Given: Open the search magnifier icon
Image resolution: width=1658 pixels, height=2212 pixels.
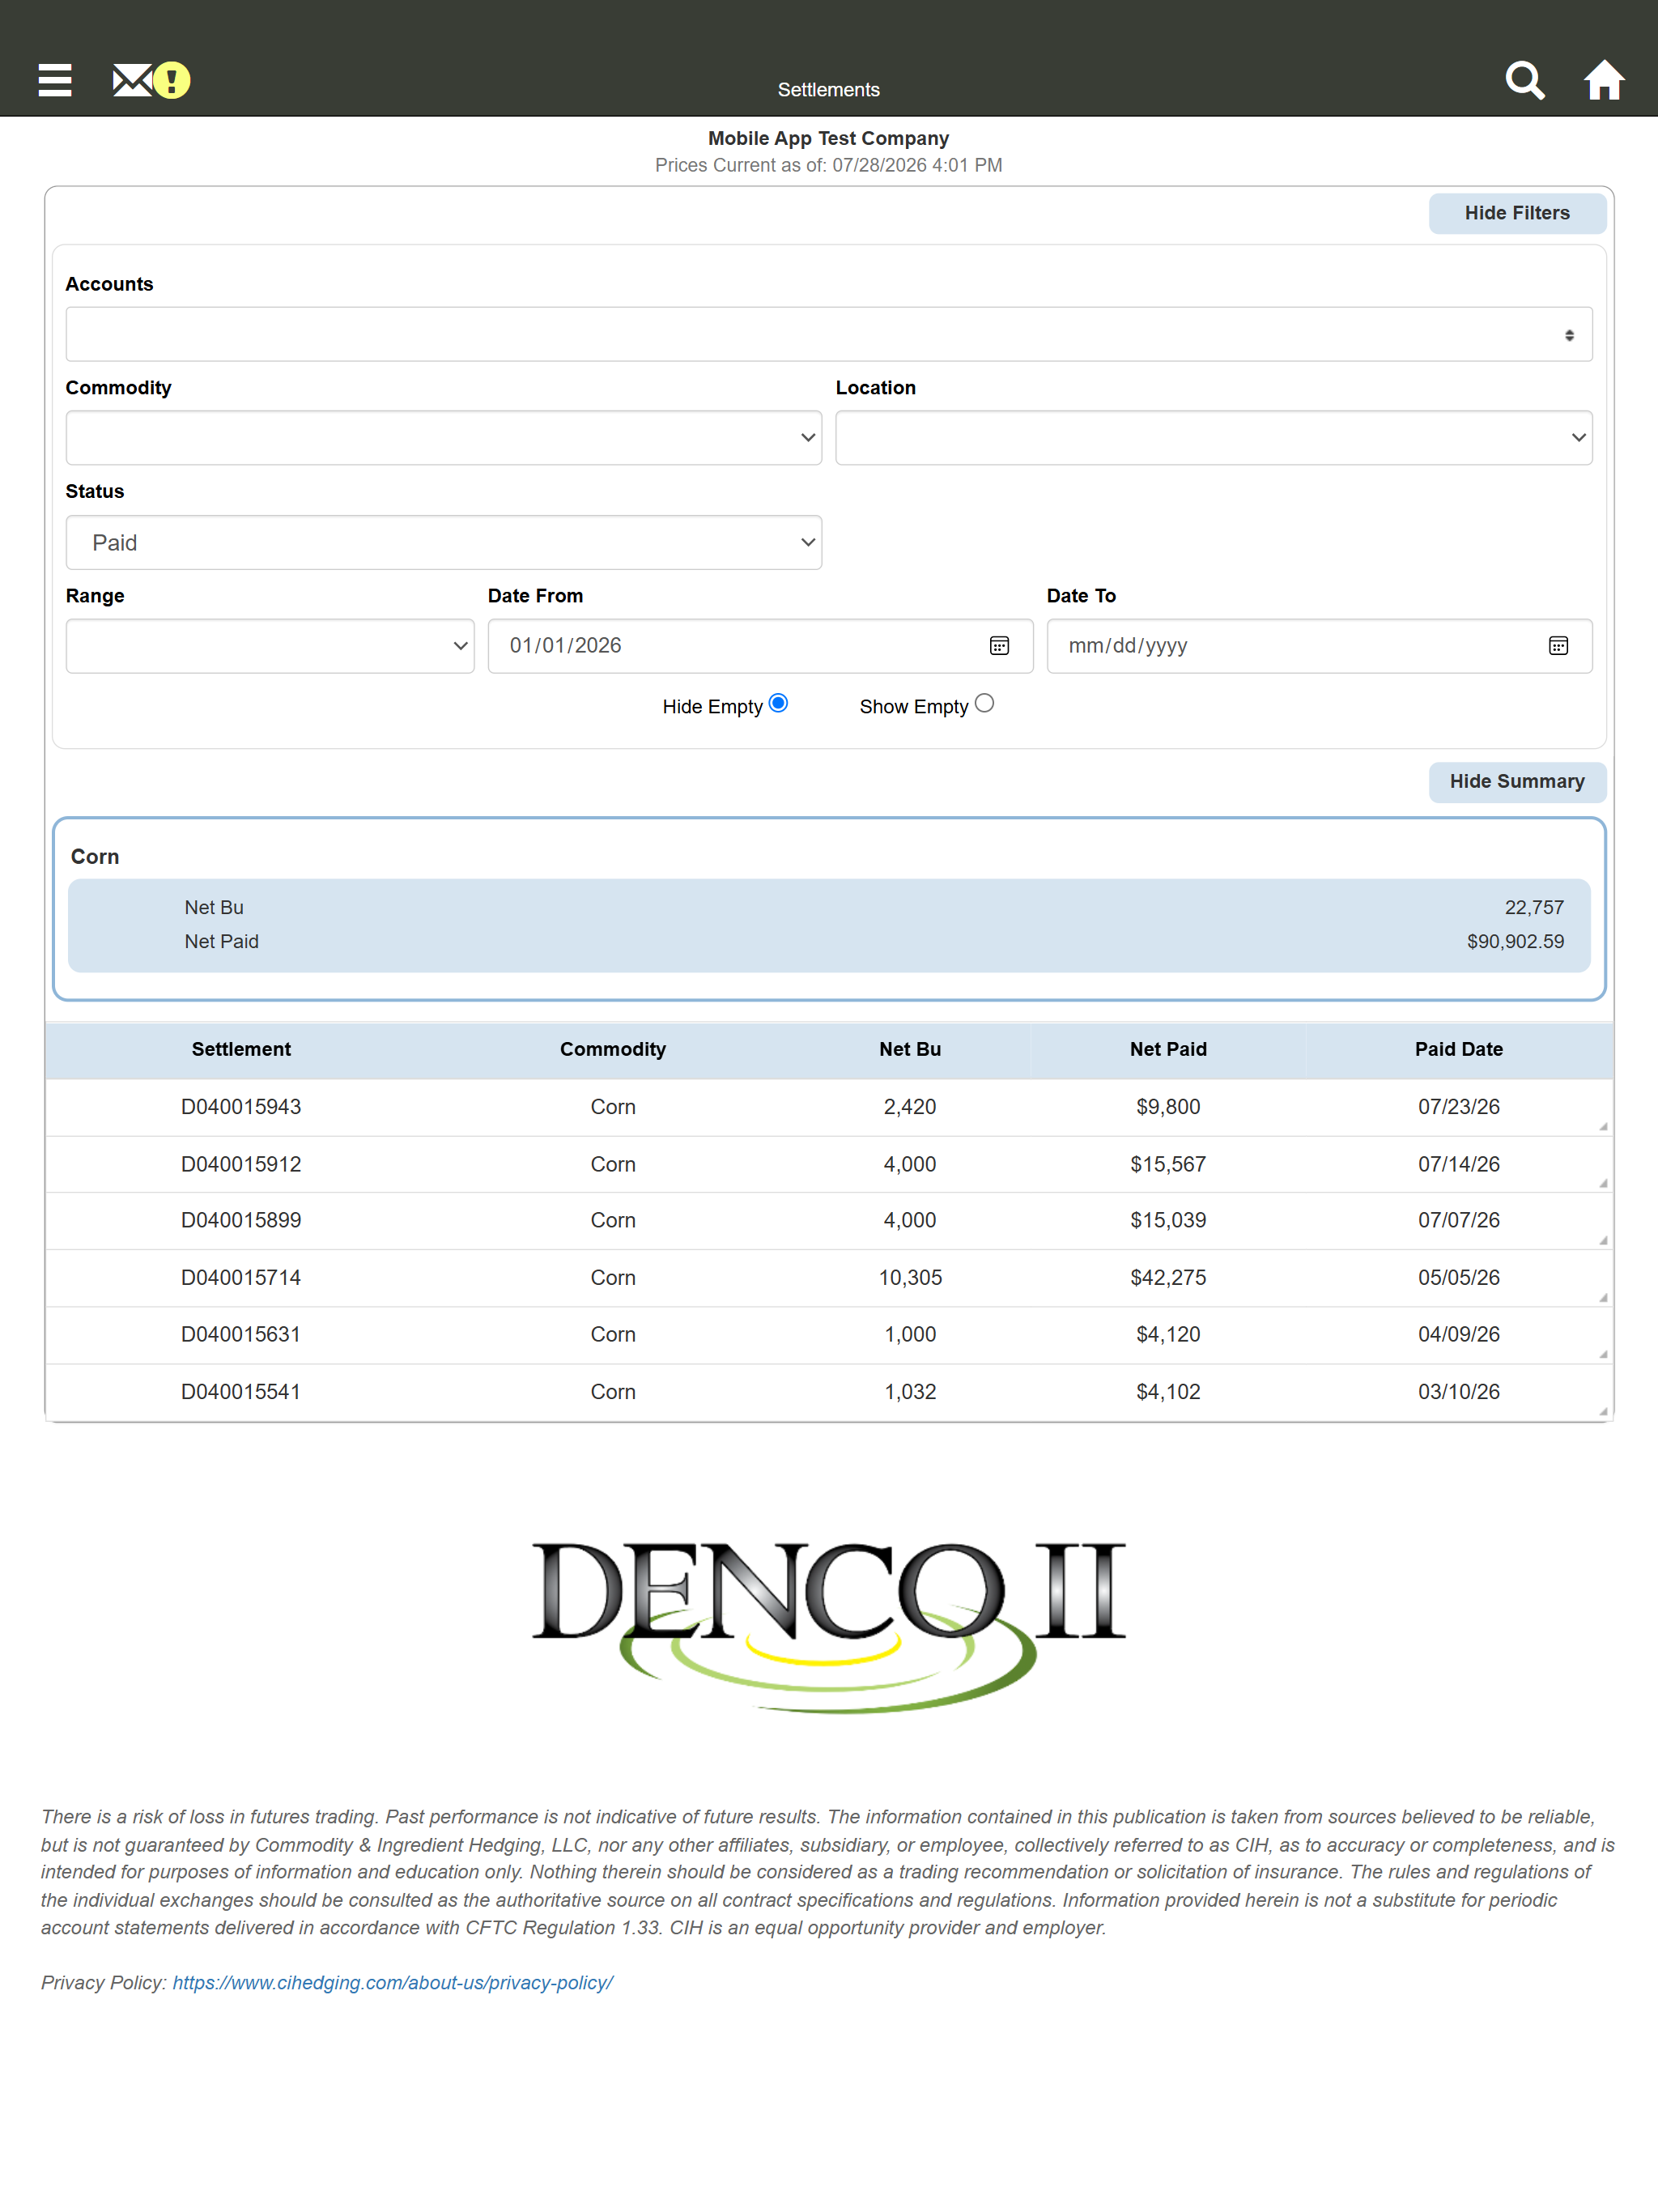Looking at the screenshot, I should (1525, 80).
